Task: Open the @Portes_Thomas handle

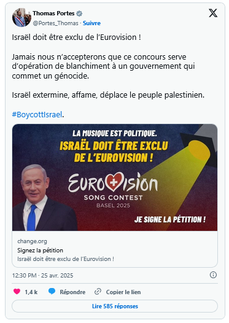Action: click(x=56, y=23)
